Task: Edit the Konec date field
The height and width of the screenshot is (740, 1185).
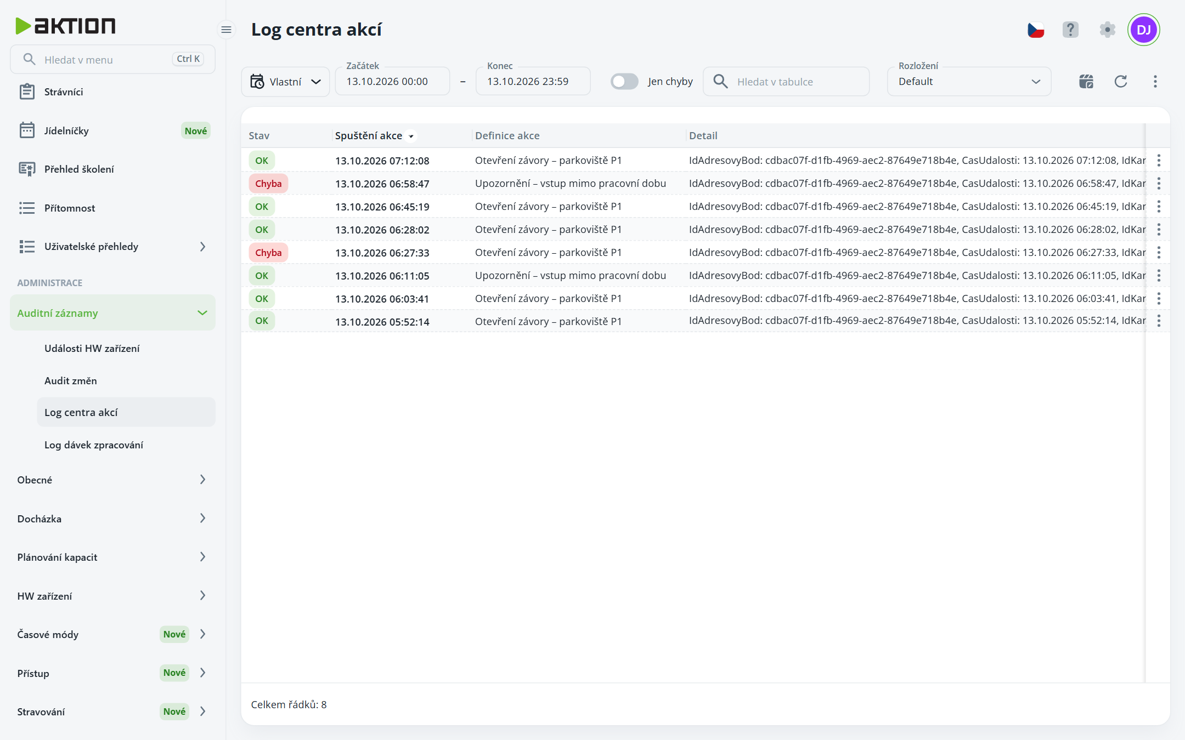Action: [x=533, y=82]
